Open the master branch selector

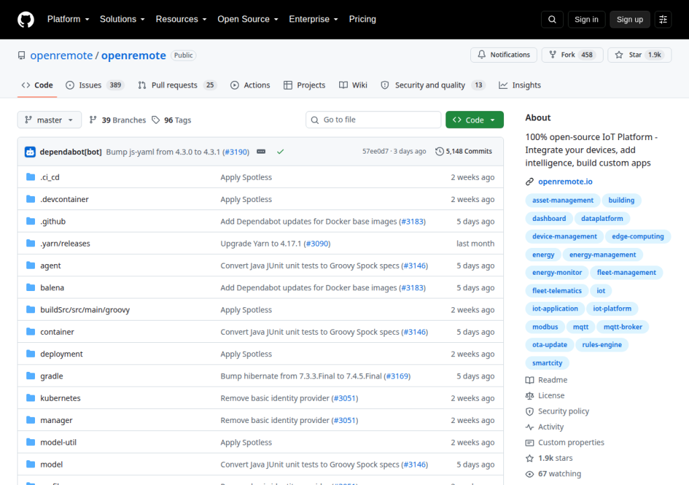pyautogui.click(x=49, y=120)
